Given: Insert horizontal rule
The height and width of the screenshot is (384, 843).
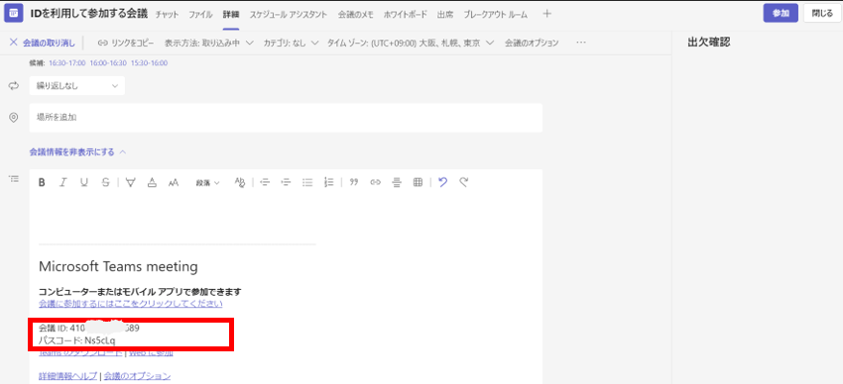Looking at the screenshot, I should (397, 182).
